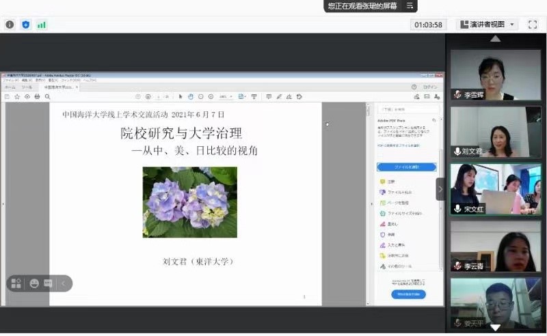Select the hand pan tool
Image resolution: width=547 pixels, height=336 pixels.
[191, 97]
